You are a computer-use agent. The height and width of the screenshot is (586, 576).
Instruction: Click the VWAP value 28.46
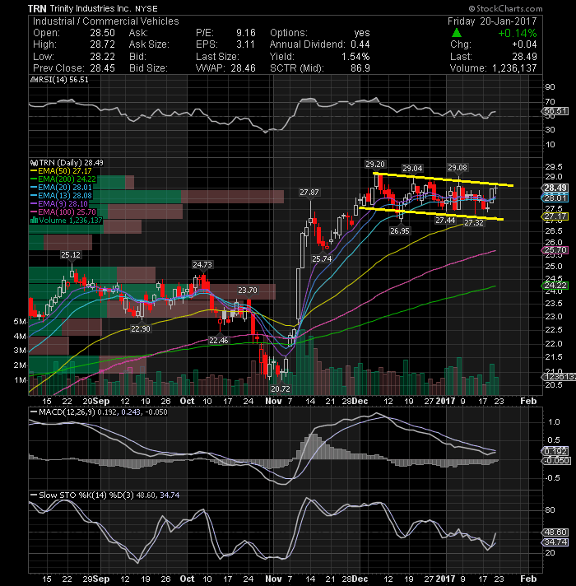pos(244,68)
